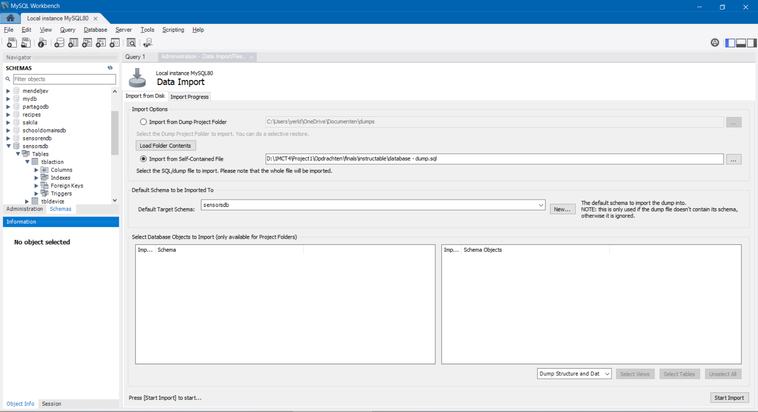Click the Filter objects search field
Image resolution: width=758 pixels, height=412 pixels.
64,79
